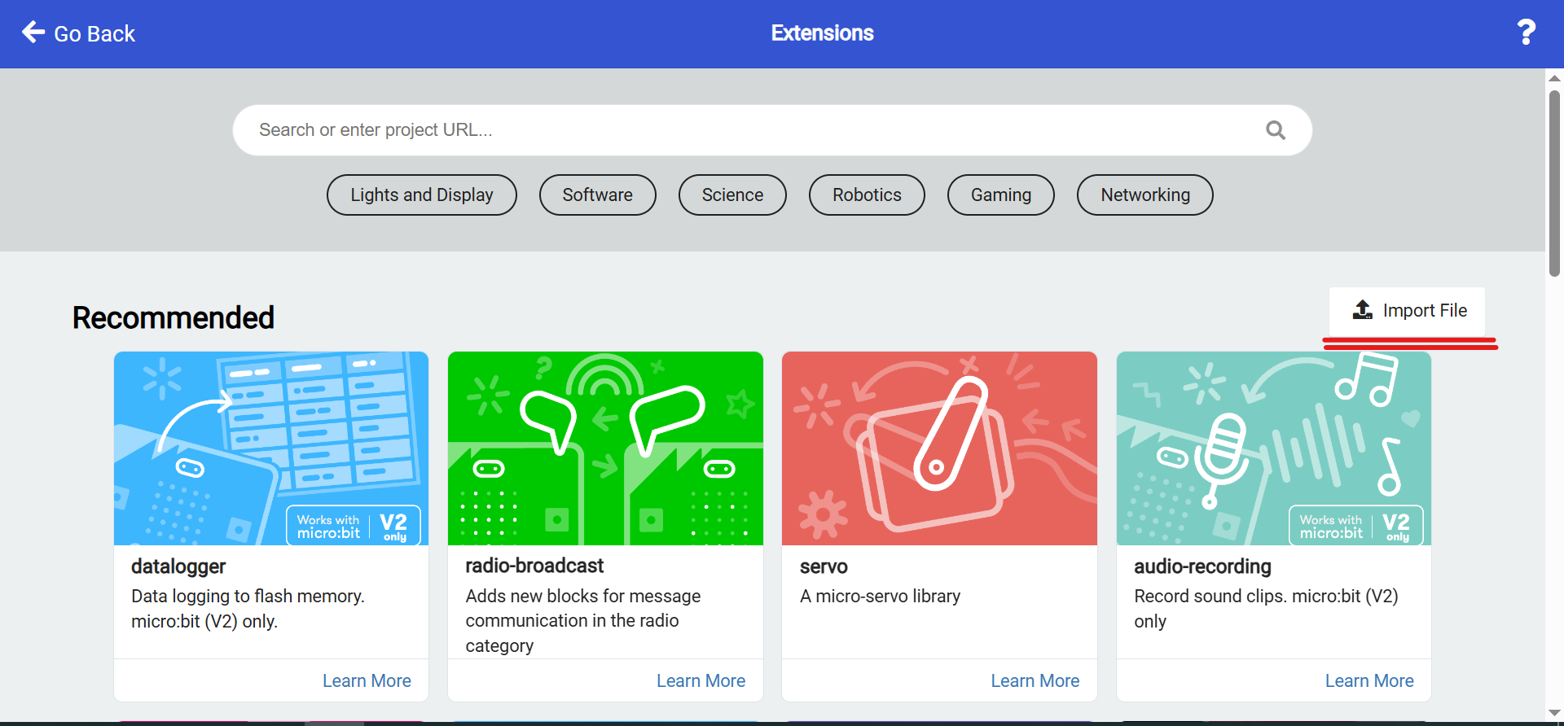Viewport: 1564px width, 726px height.
Task: Filter by Gaming category
Action: 1000,195
